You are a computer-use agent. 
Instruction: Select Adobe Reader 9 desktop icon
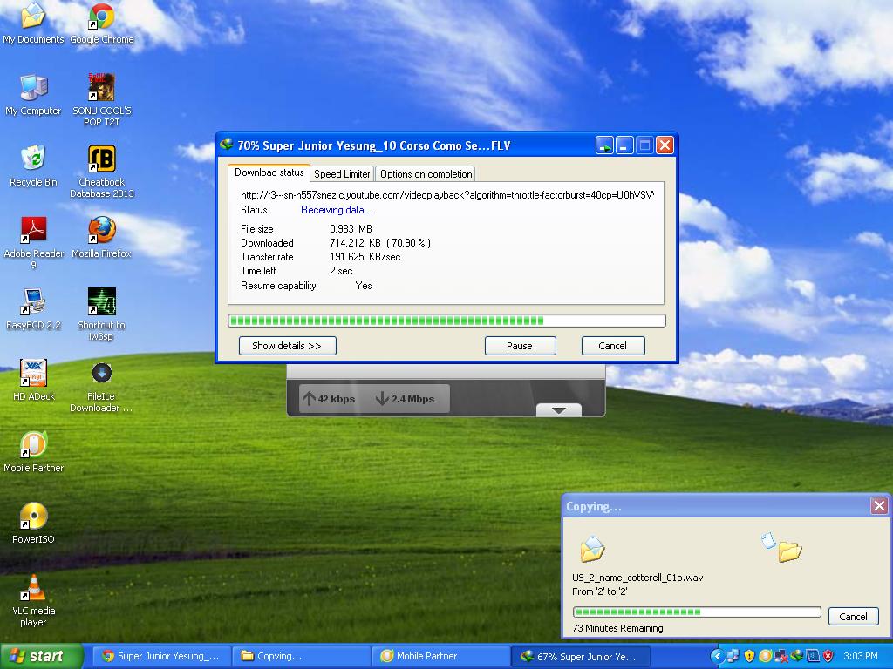33,243
